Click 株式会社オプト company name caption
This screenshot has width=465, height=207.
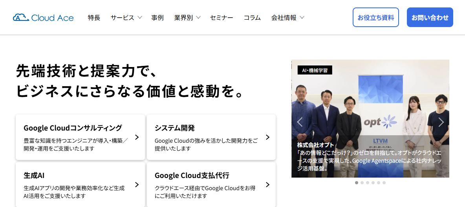pos(315,145)
